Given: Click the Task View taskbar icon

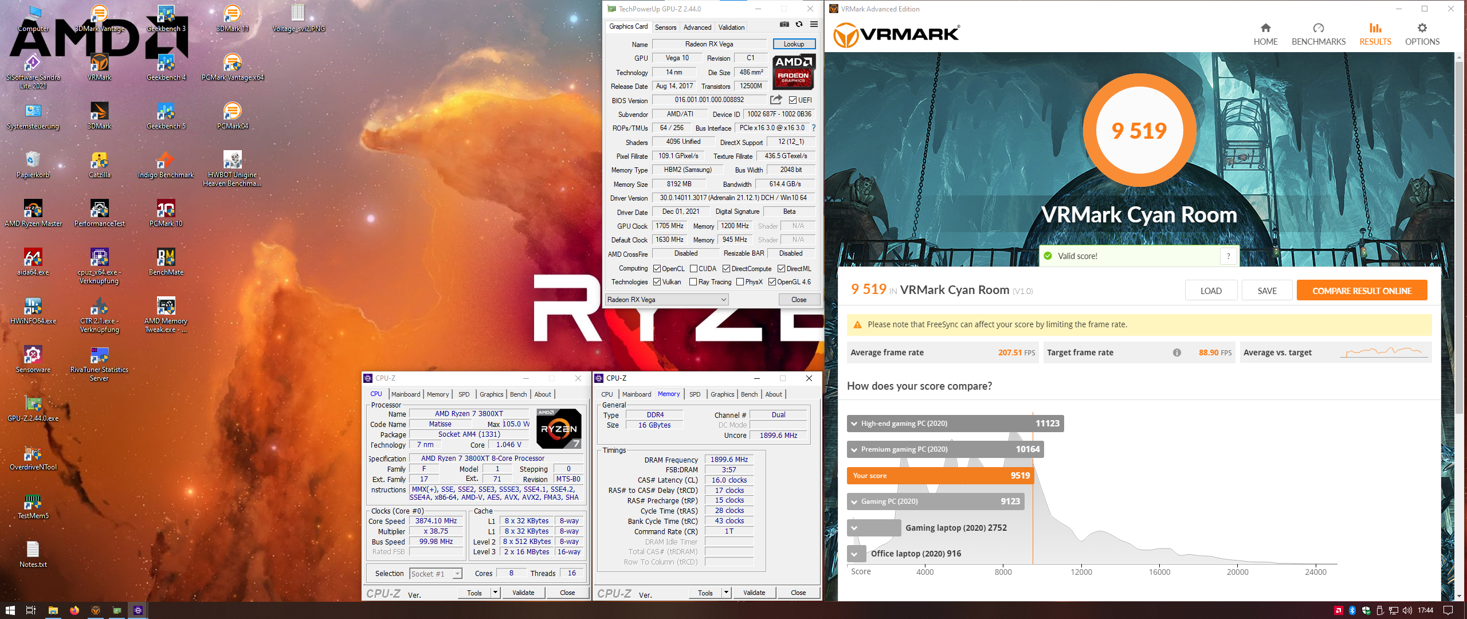Looking at the screenshot, I should click(x=32, y=610).
